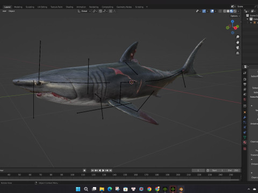258x193 pixels.
Task: Switch to the Animation workspace tab
Action: 81,7
